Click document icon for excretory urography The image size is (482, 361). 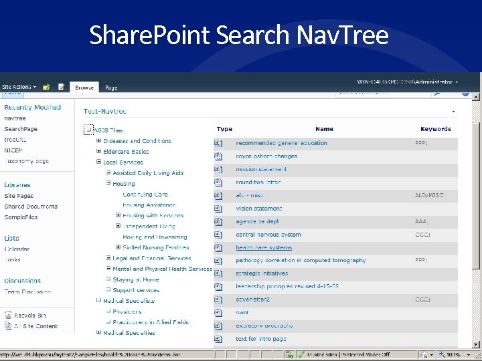218,326
